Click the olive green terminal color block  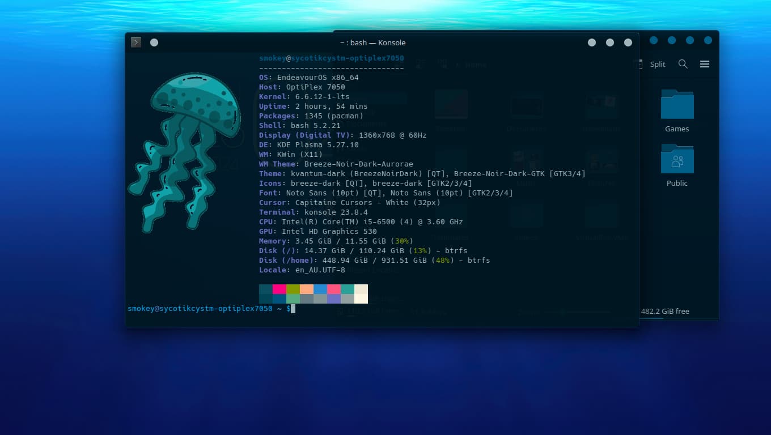coord(293,289)
